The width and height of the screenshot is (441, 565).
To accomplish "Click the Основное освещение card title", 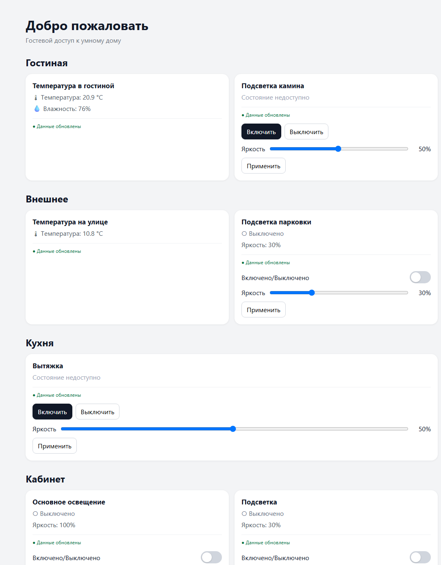I will [69, 502].
